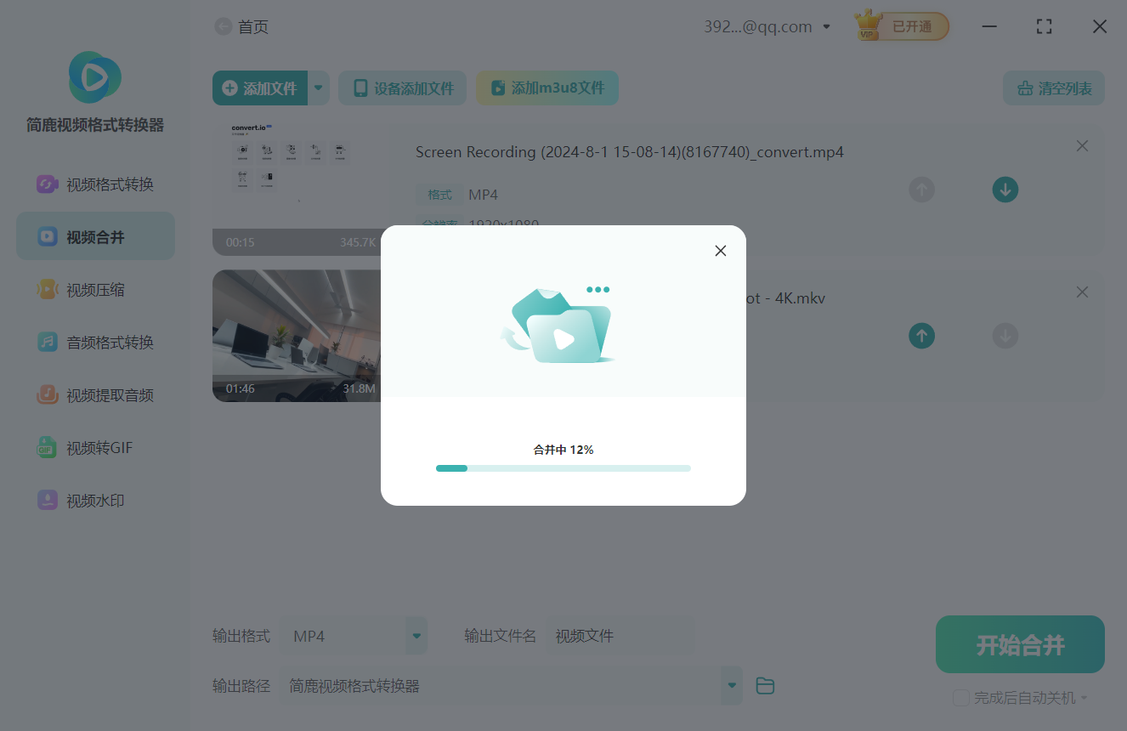Open the 输出格式 MP4 dropdown
This screenshot has height=731, width=1127.
tap(416, 636)
